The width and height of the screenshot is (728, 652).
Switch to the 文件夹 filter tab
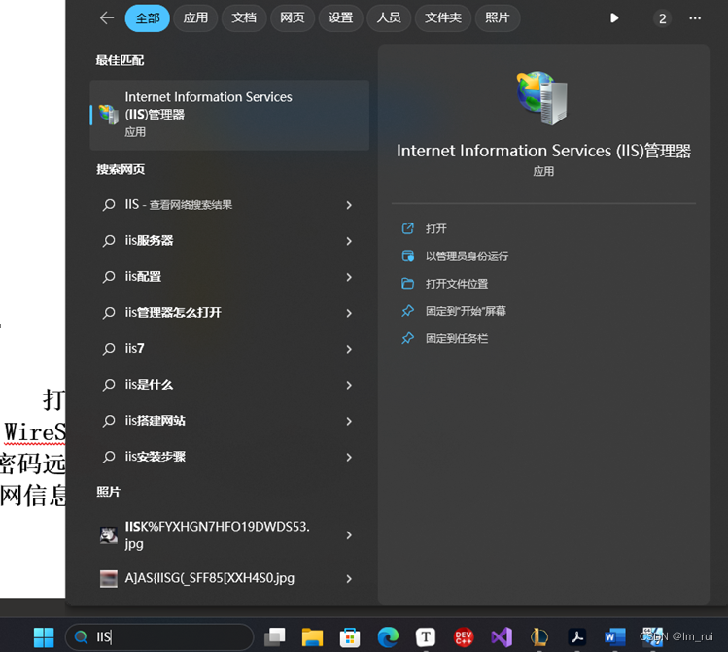(443, 18)
